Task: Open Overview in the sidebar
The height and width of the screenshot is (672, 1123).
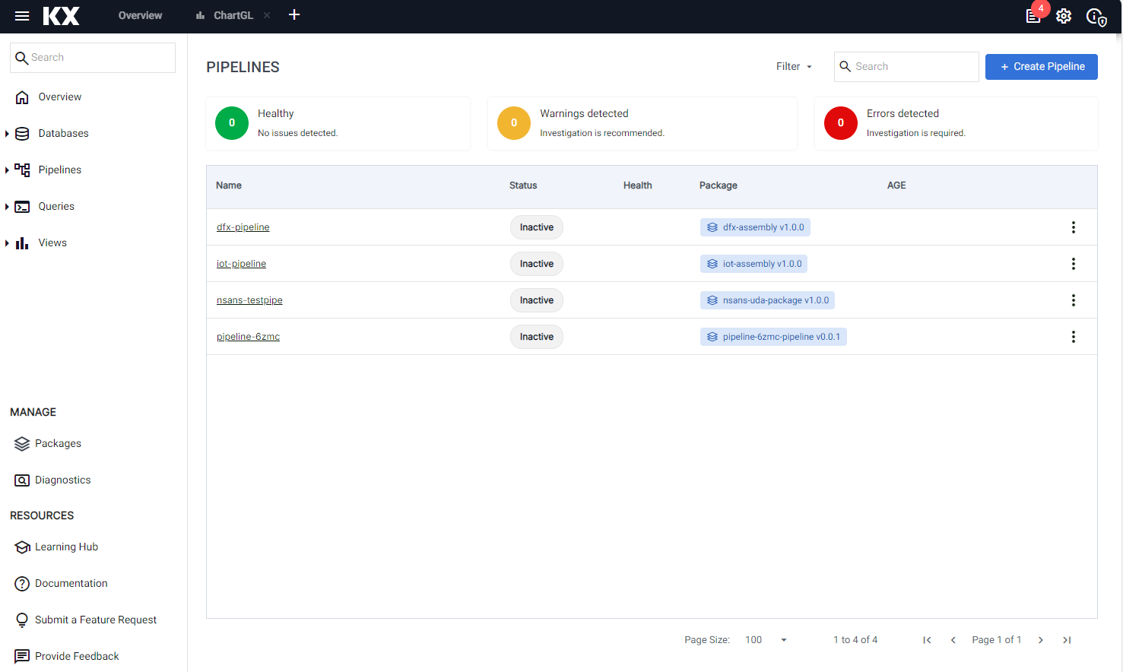Action: (60, 97)
